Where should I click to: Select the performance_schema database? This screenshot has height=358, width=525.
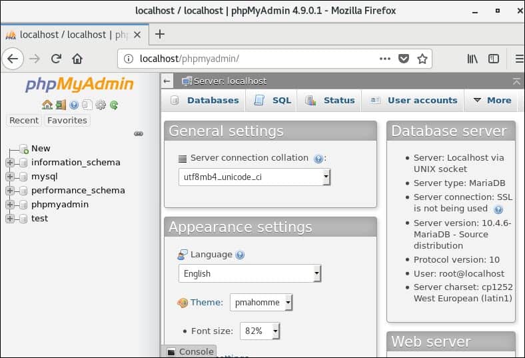coord(78,191)
